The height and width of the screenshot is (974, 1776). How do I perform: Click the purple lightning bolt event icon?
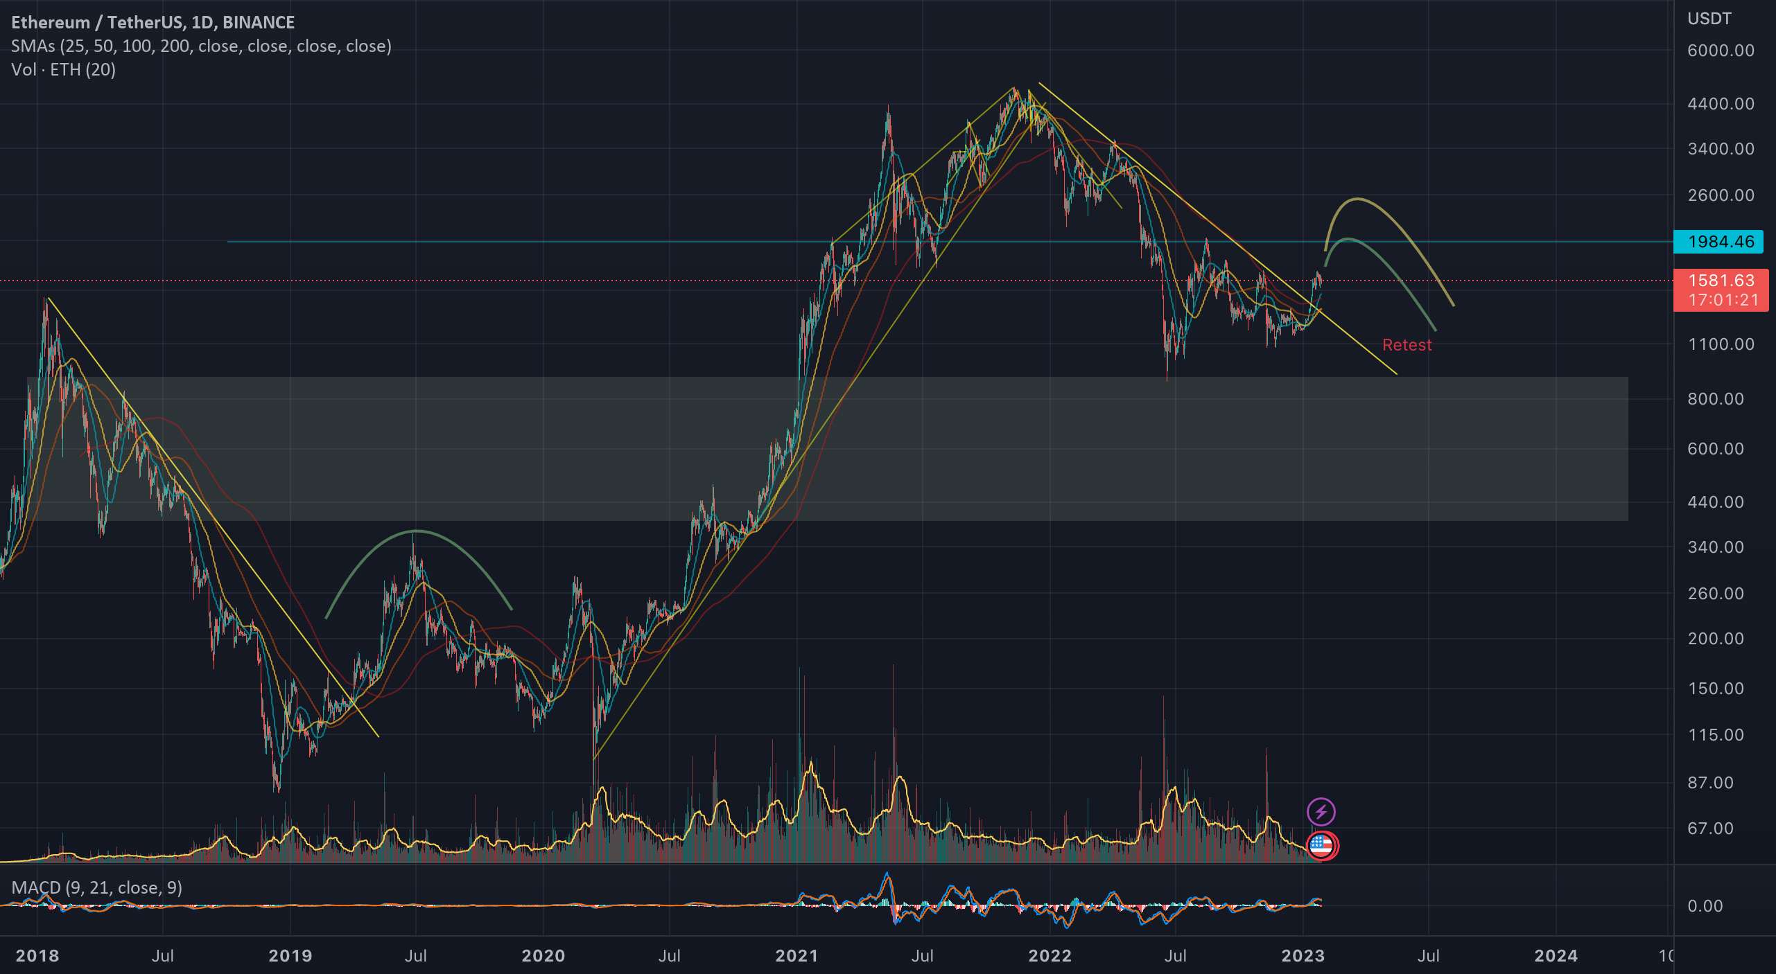click(x=1321, y=811)
